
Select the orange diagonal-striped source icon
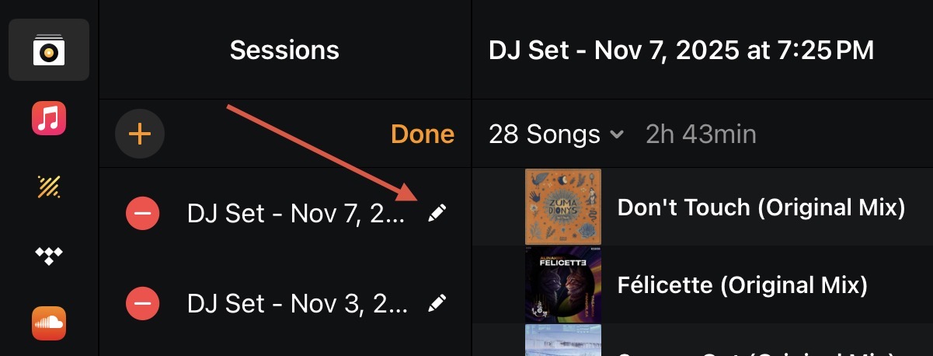(x=49, y=187)
